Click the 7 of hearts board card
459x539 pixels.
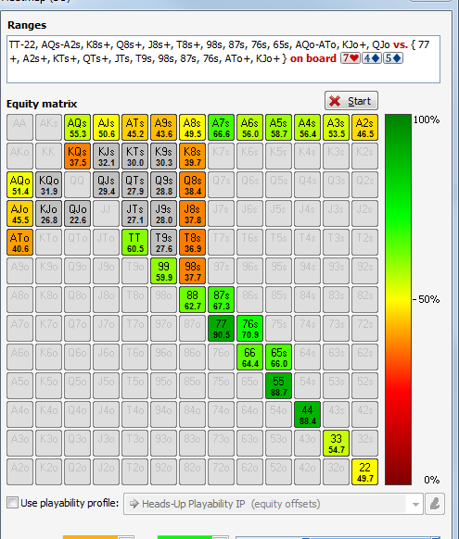click(351, 58)
